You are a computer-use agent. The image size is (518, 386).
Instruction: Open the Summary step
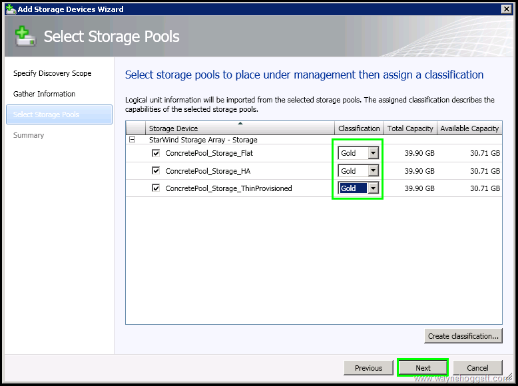[29, 135]
